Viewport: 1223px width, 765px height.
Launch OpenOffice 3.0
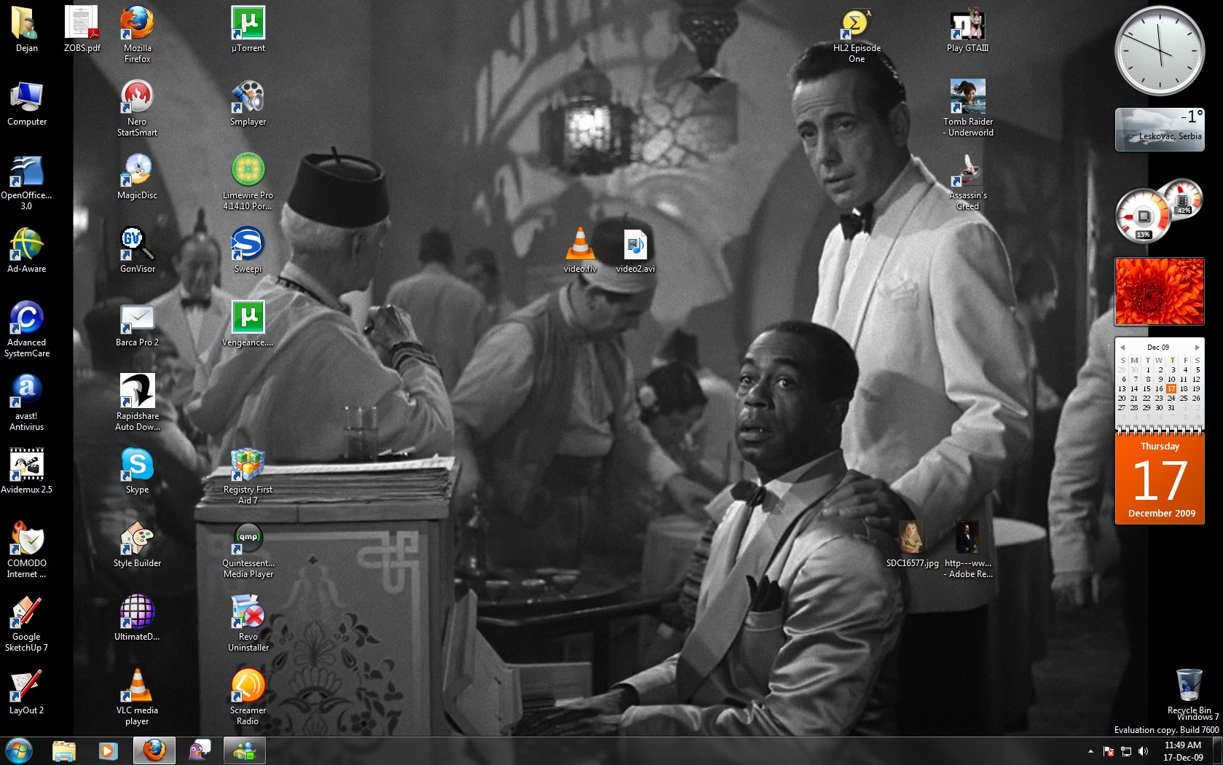tap(26, 181)
